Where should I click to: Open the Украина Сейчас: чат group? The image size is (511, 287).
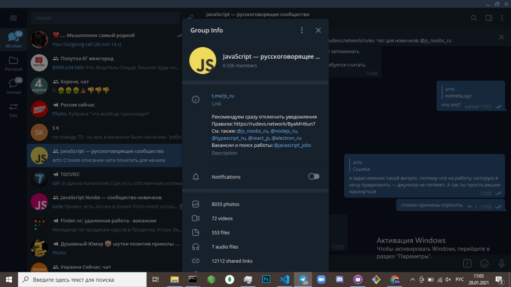click(105, 266)
